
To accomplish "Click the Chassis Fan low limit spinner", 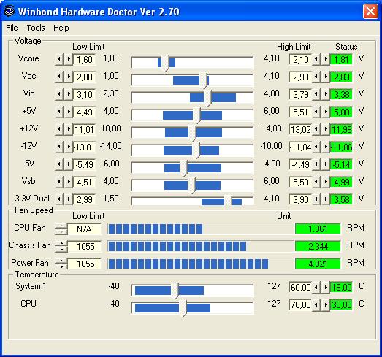I will (x=61, y=246).
